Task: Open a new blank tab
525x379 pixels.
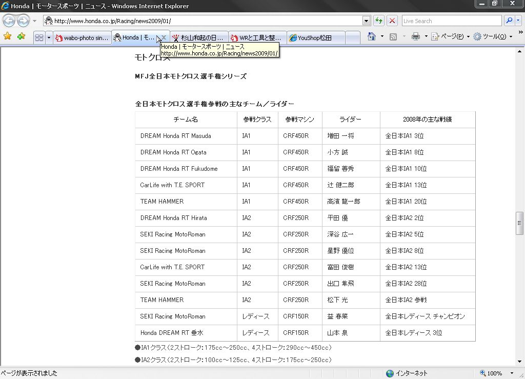Action: click(352, 37)
